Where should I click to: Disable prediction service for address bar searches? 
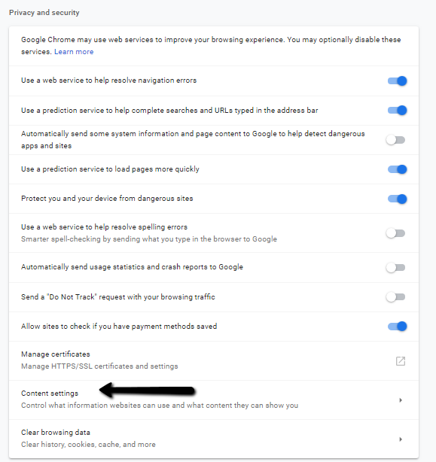point(397,110)
